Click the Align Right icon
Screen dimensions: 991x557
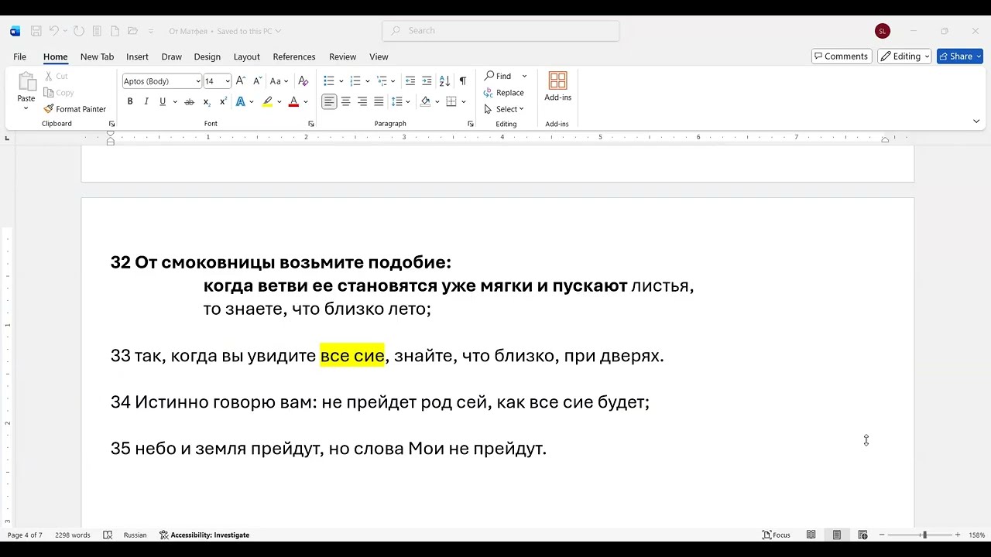pyautogui.click(x=362, y=101)
